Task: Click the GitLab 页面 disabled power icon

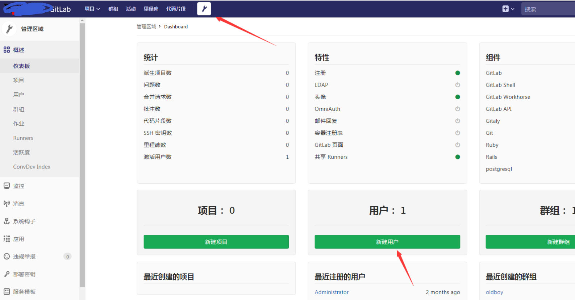Action: 458,145
